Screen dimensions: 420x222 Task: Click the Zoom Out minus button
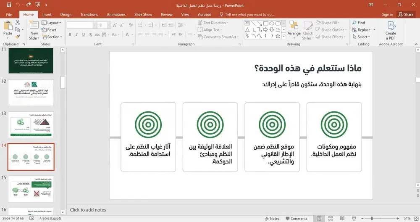[362, 219]
